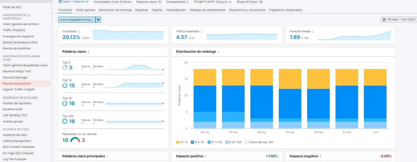417x162 pixels.
Task: Click info icon beside Impacto positivo
Action: pos(206,156)
